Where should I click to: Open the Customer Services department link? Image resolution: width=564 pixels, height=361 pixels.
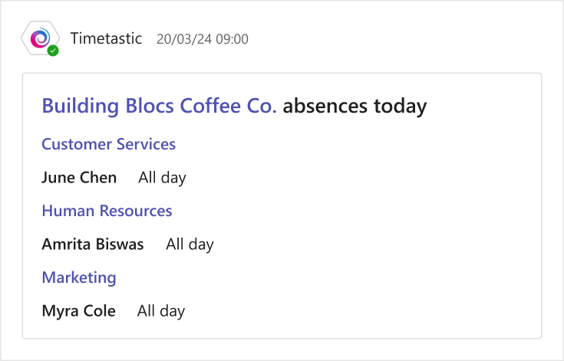pos(109,144)
